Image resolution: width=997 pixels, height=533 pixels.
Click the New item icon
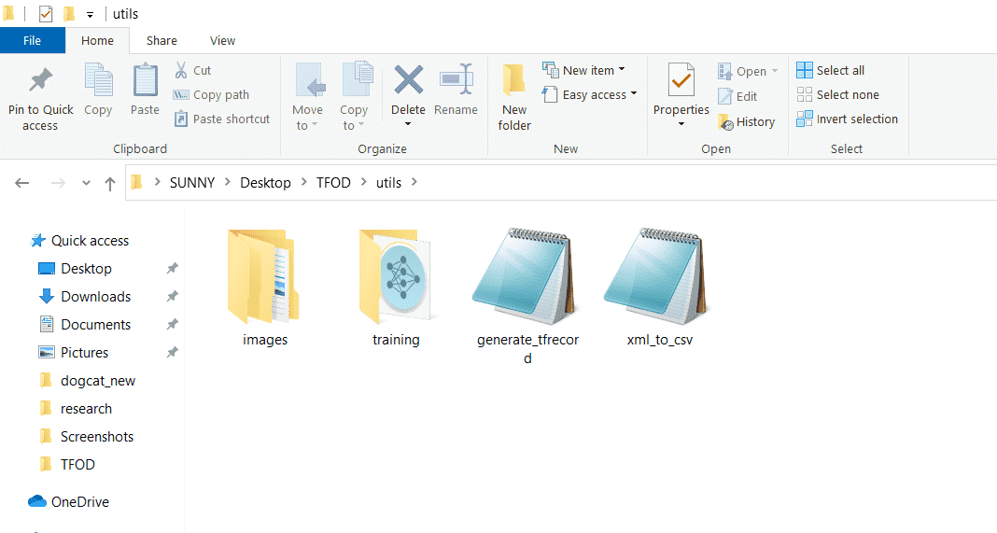pyautogui.click(x=550, y=69)
